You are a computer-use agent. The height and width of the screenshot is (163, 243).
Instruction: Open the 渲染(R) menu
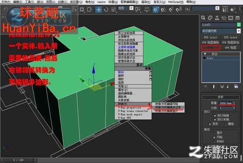tap(146, 2)
